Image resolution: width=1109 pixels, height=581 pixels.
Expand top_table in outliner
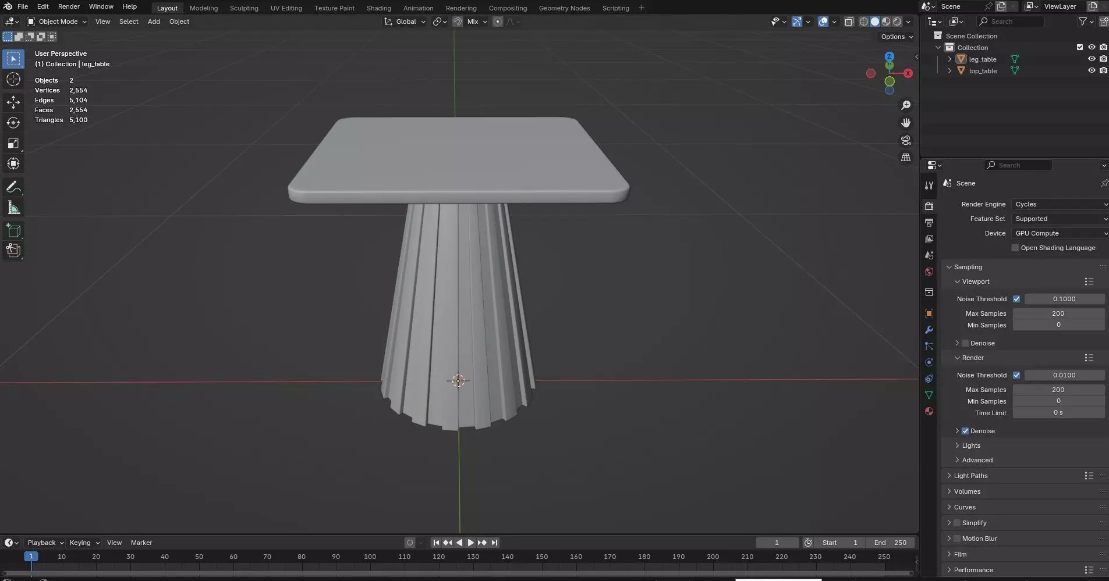950,70
